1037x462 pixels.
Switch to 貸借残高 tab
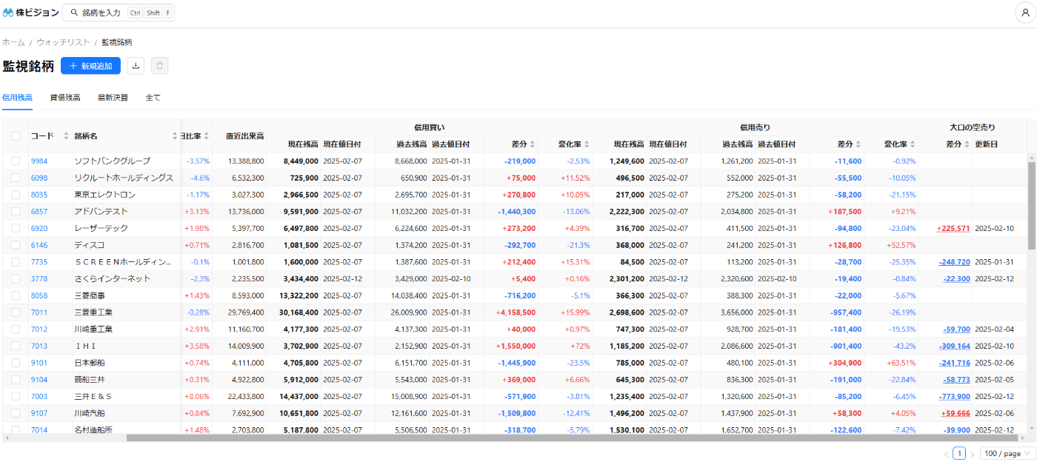[65, 97]
